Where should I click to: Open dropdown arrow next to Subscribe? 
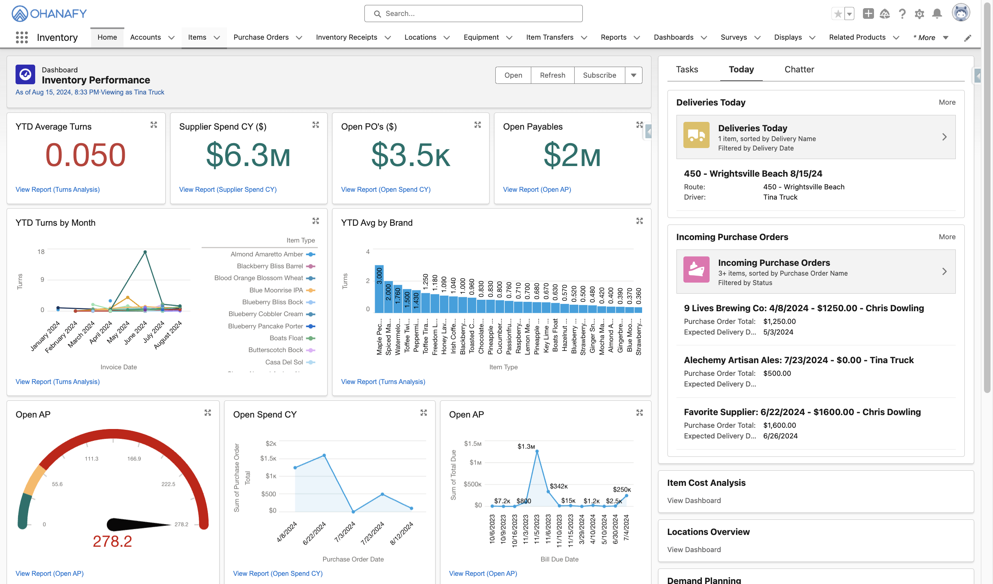[x=634, y=75]
